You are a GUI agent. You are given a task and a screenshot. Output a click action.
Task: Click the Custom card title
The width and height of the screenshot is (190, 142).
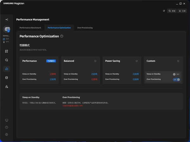point(151,61)
